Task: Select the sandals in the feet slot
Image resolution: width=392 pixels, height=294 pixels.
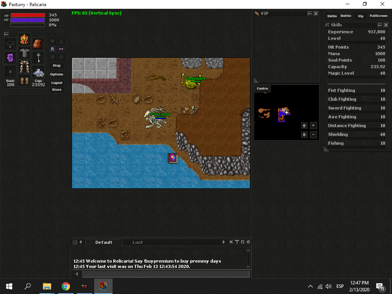Action: tap(24, 80)
